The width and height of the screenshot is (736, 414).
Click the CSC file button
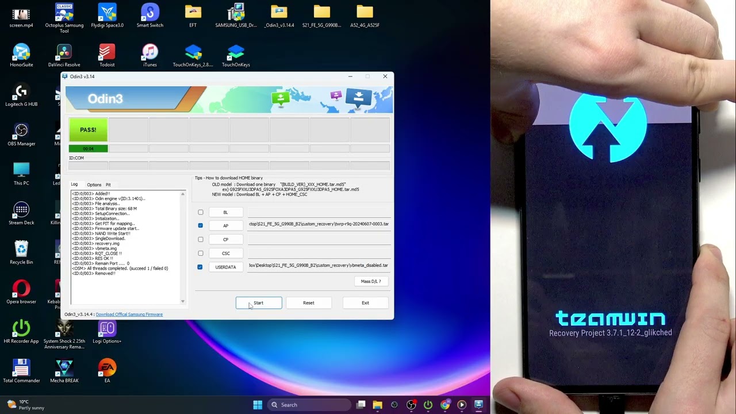(225, 253)
